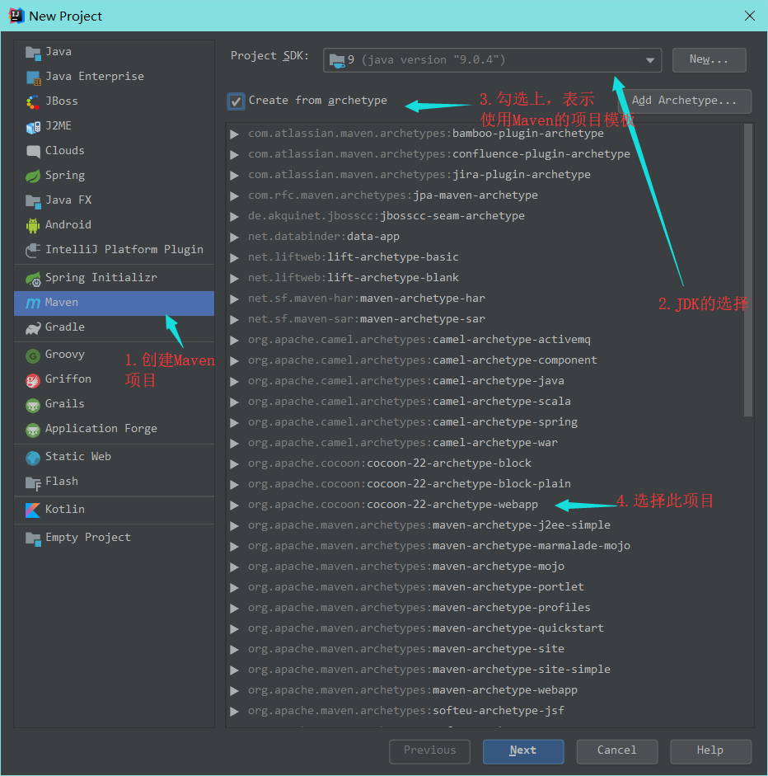The image size is (768, 776).
Task: Click the Next button
Action: click(523, 751)
